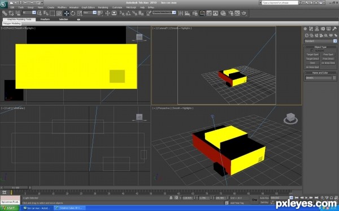
Task: Open the Curve Editor
Action: 209,13
